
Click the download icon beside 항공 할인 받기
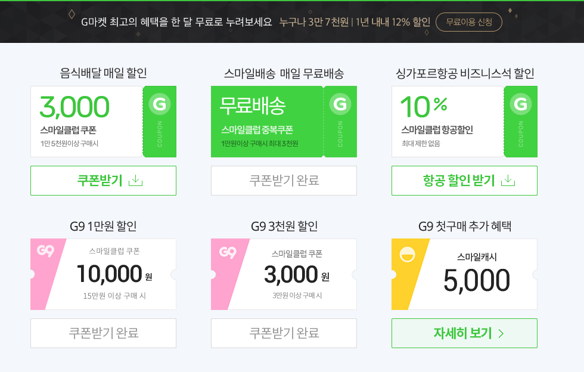tap(508, 181)
